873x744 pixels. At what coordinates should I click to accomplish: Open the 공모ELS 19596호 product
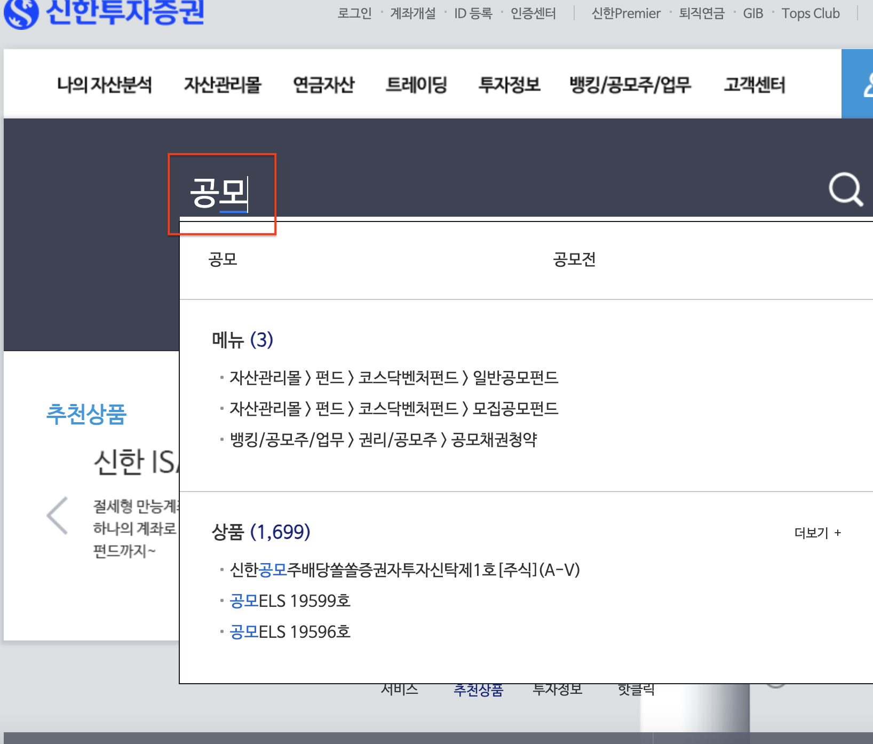(290, 632)
